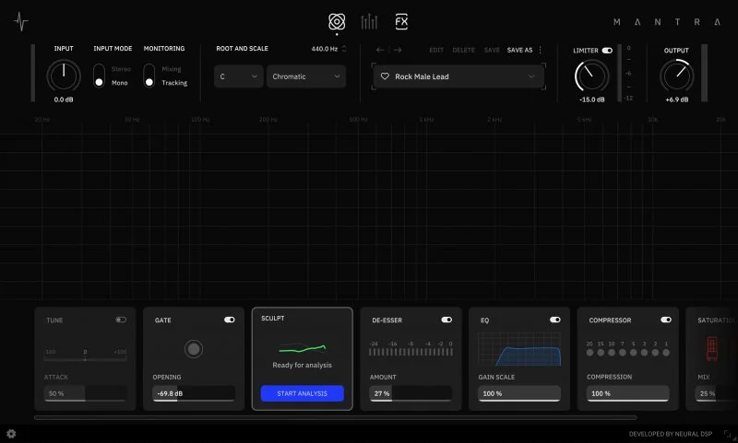This screenshot has width=738, height=443.
Task: Adjust the Limiter threshold knob
Action: point(591,76)
